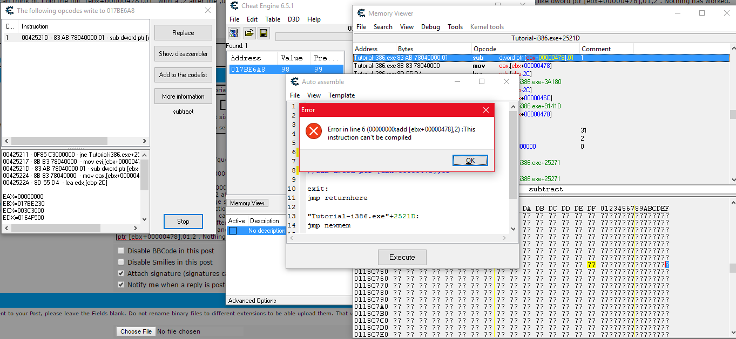Click Choose File button on forum page

tap(136, 331)
